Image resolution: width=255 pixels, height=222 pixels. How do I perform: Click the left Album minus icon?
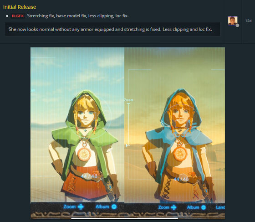point(114,207)
